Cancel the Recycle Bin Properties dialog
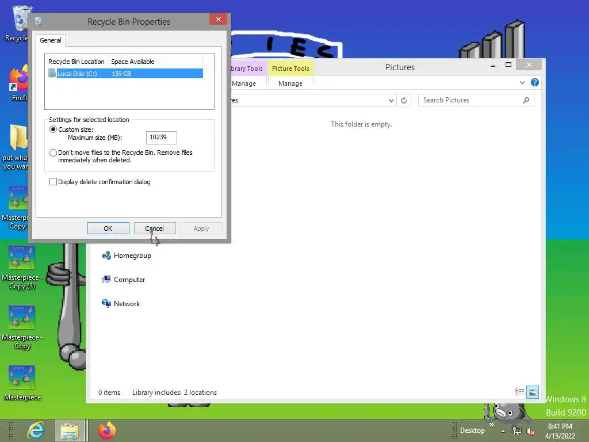The height and width of the screenshot is (442, 589). coord(155,228)
